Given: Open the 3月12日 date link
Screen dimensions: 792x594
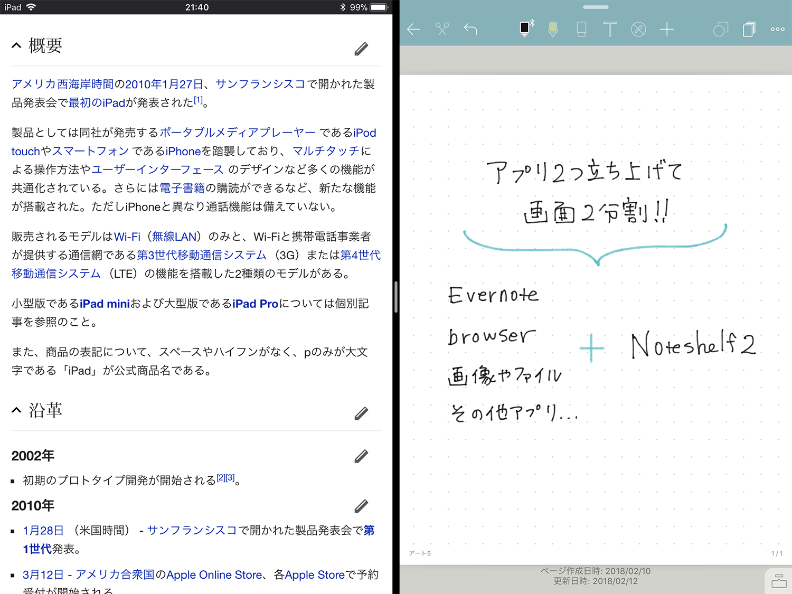Looking at the screenshot, I should click(x=43, y=574).
